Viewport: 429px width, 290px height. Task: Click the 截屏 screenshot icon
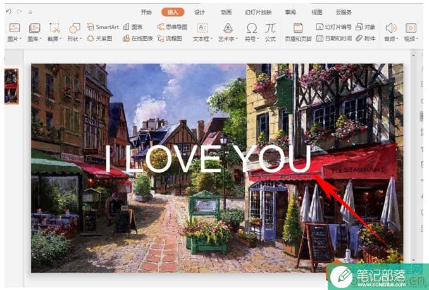[54, 28]
